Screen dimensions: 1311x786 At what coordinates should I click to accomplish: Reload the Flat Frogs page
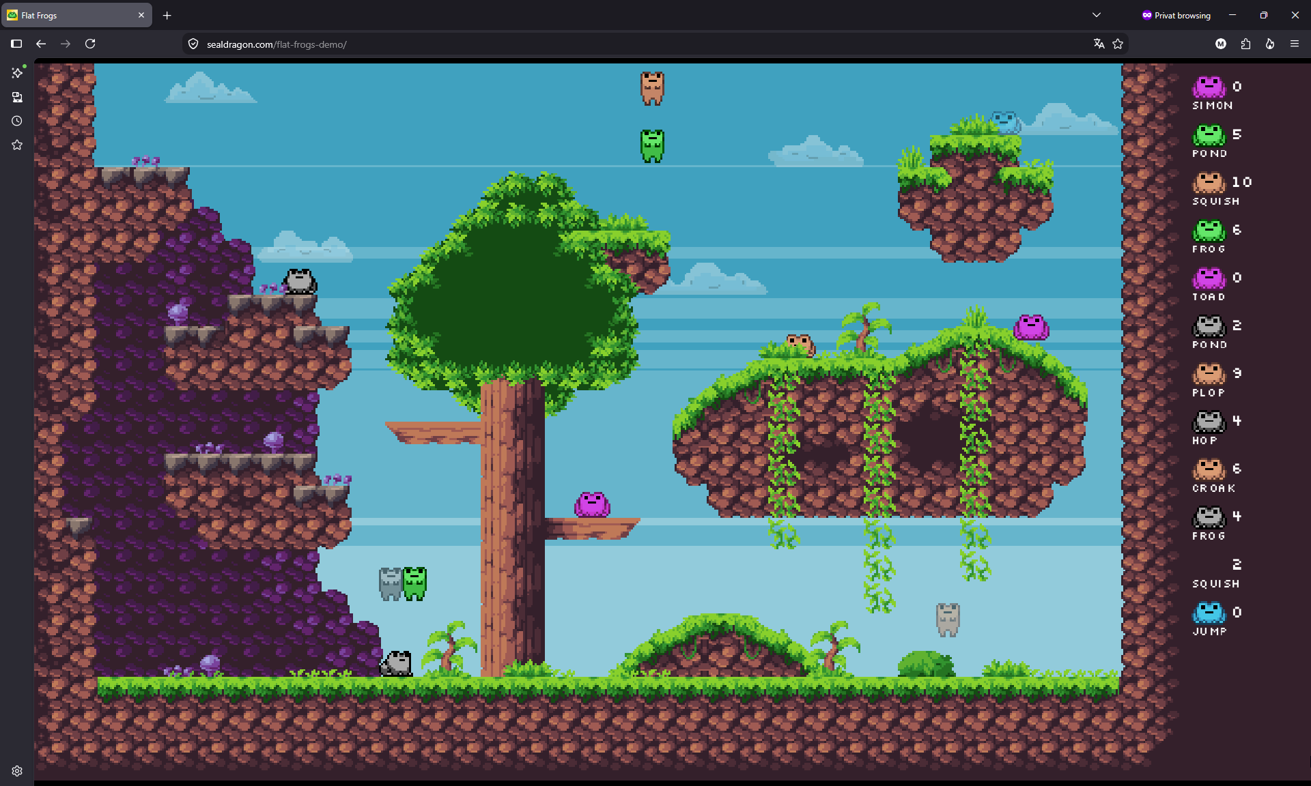pyautogui.click(x=90, y=44)
